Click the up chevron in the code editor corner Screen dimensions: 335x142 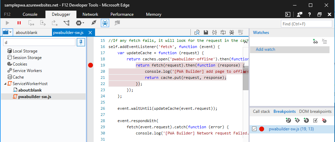tap(245, 42)
